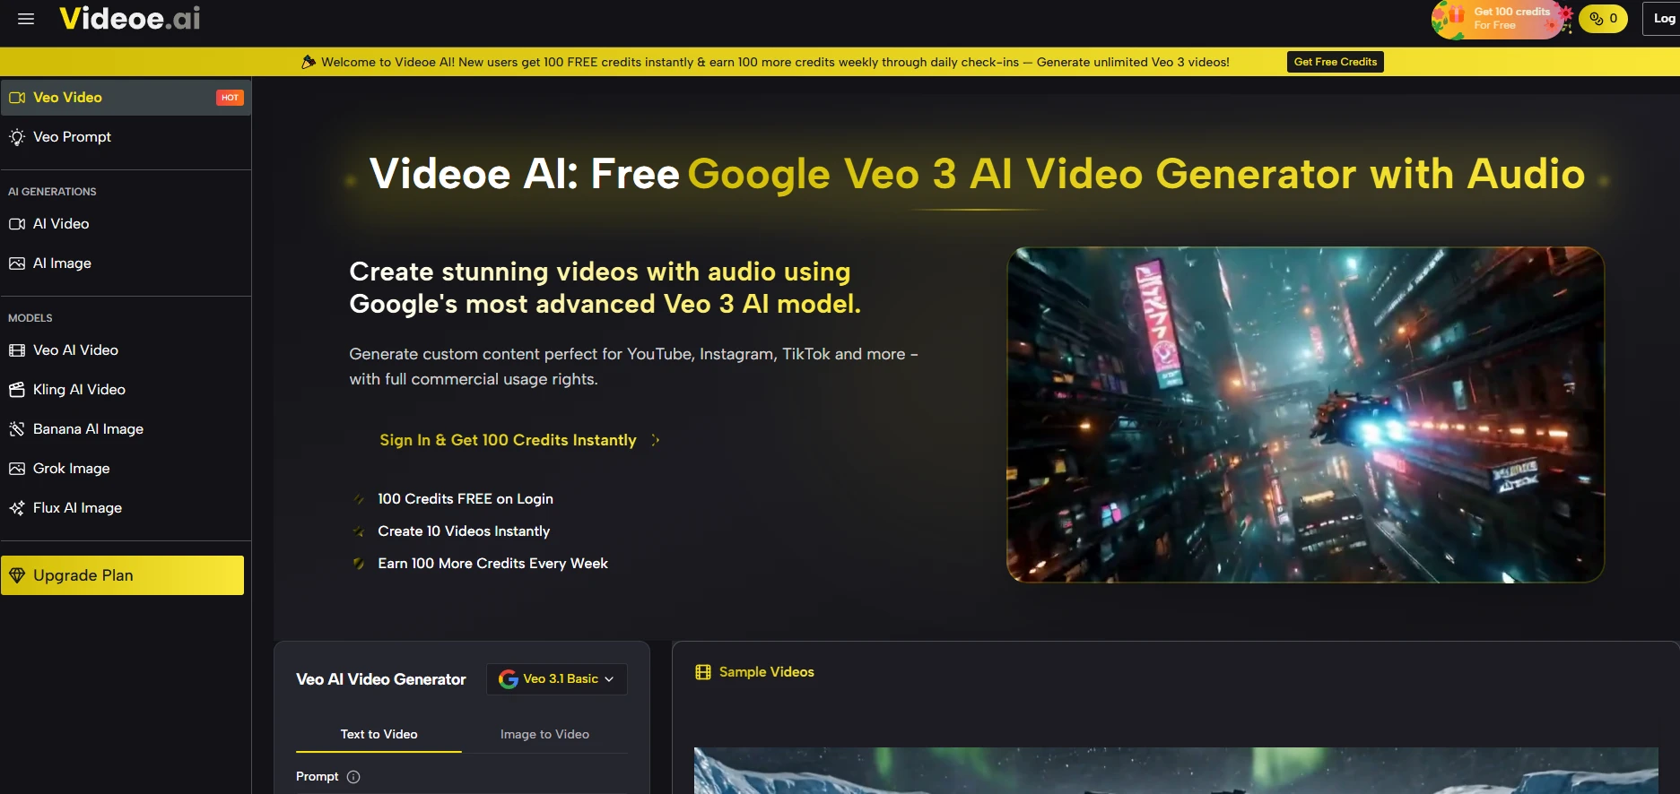Viewport: 1680px width, 794px height.
Task: Open Kling AI Video model
Action: point(126,390)
